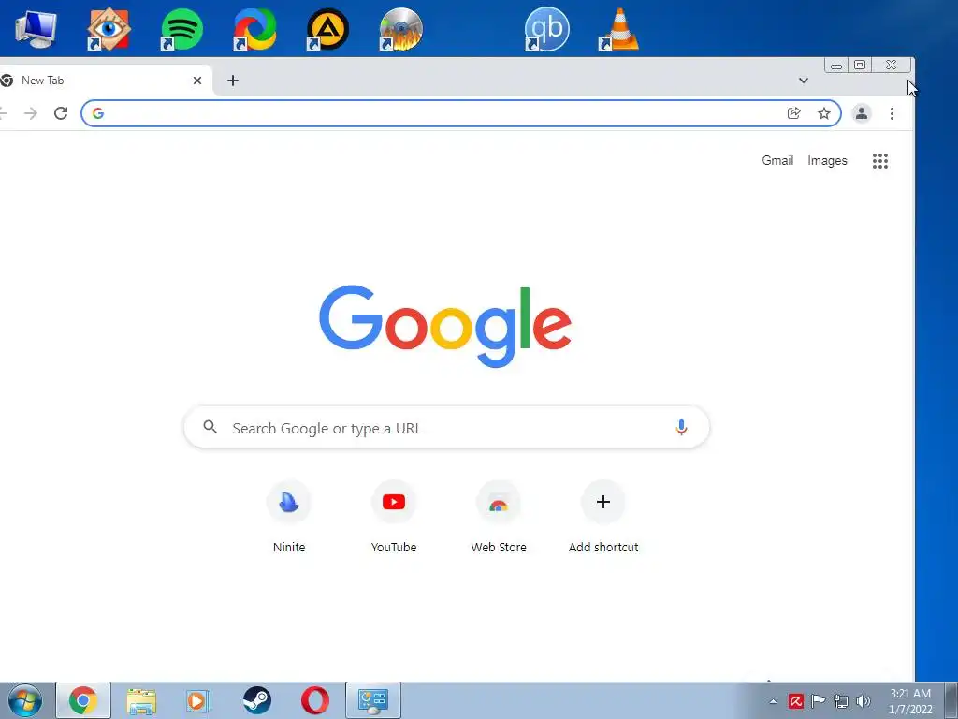Open Windows Explorer from taskbar
The height and width of the screenshot is (719, 958).
click(x=141, y=700)
